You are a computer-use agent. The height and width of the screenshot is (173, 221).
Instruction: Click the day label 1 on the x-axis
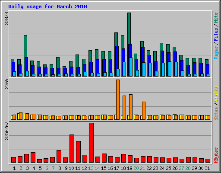[14, 168]
